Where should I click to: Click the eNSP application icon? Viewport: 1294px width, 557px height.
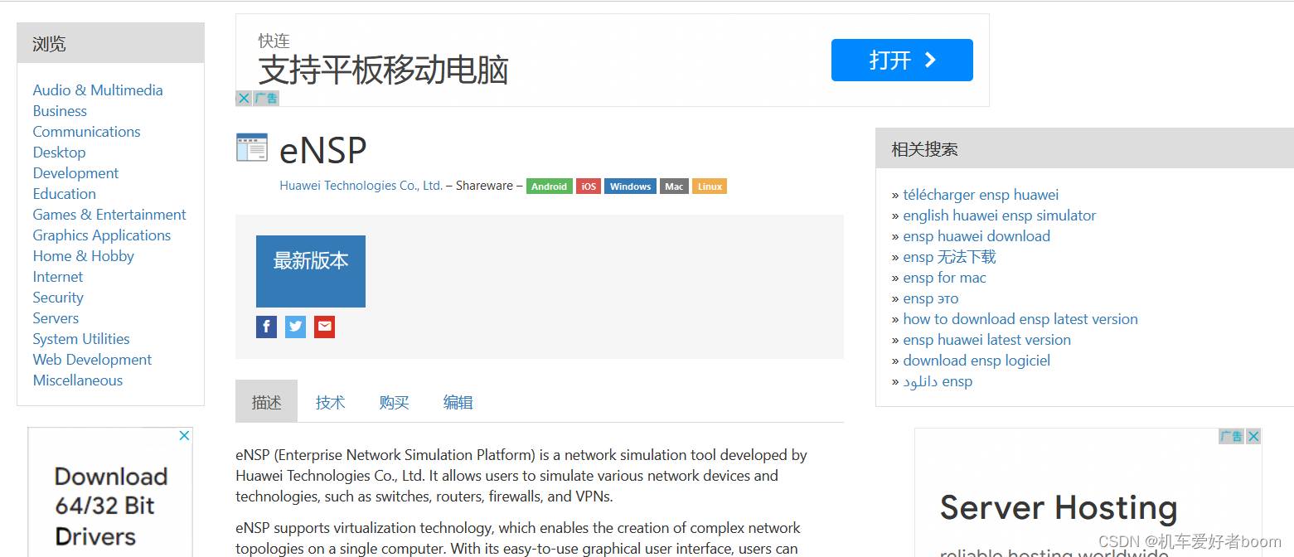252,148
